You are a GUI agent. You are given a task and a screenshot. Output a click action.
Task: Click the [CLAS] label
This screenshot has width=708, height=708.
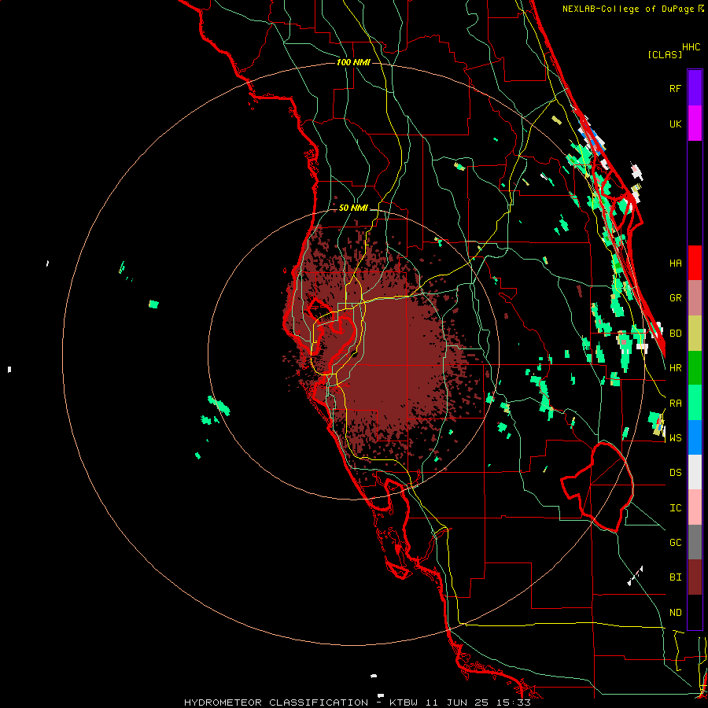click(x=665, y=54)
